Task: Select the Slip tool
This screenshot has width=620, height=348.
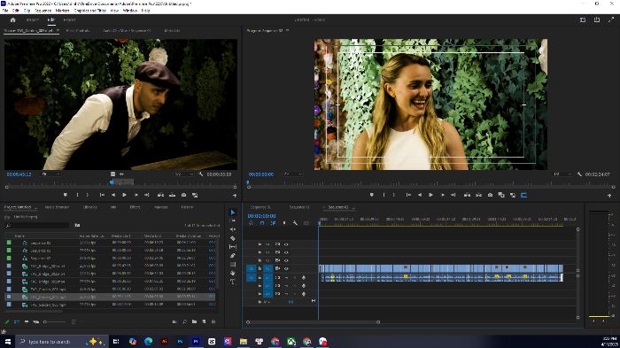Action: pos(232,247)
